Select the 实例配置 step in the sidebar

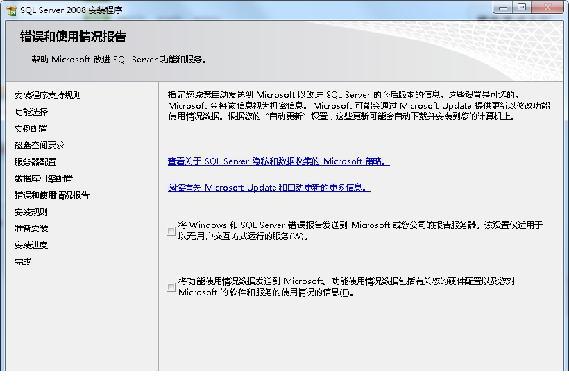31,129
